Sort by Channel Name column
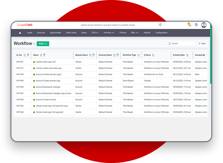The image size is (223, 163). [115, 55]
